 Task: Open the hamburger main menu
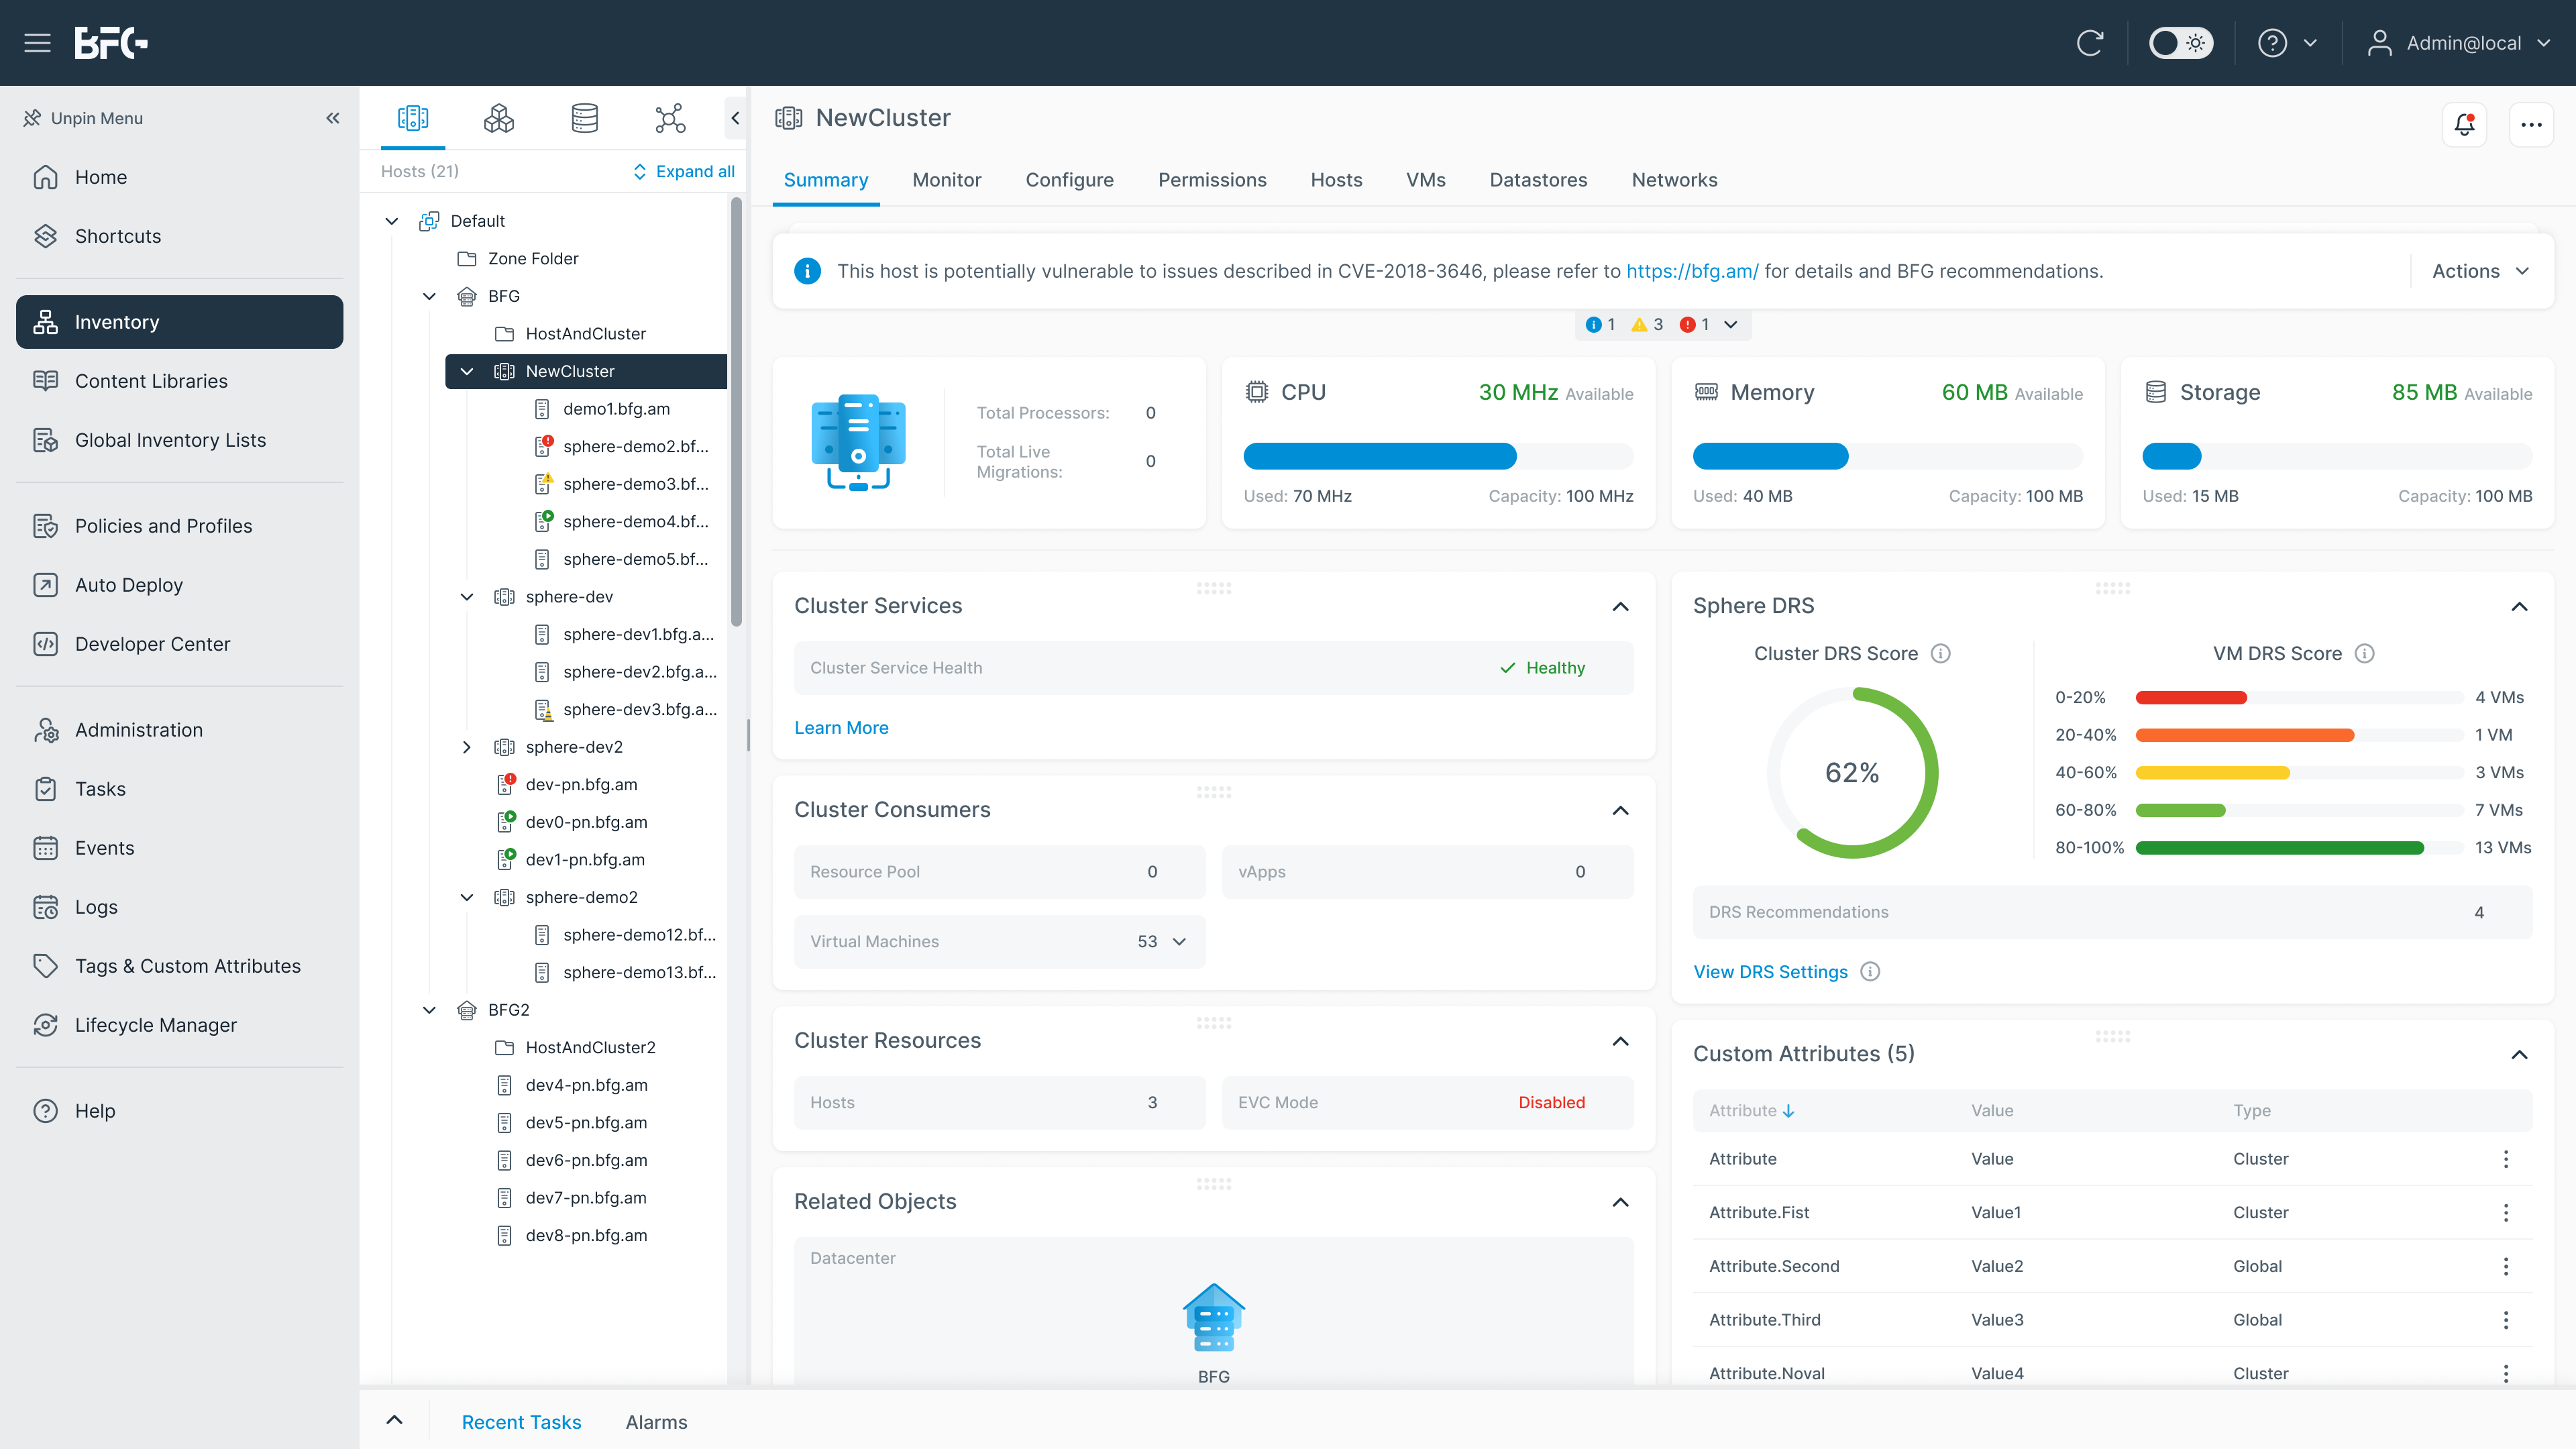coord(37,43)
